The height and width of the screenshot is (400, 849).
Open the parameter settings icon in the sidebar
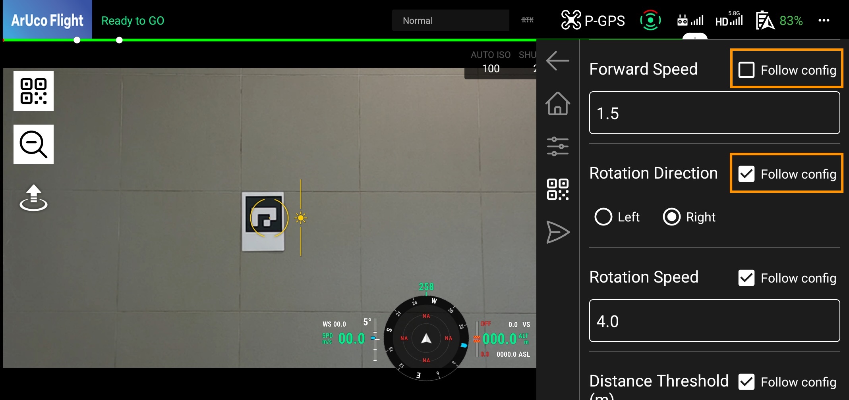pyautogui.click(x=558, y=146)
